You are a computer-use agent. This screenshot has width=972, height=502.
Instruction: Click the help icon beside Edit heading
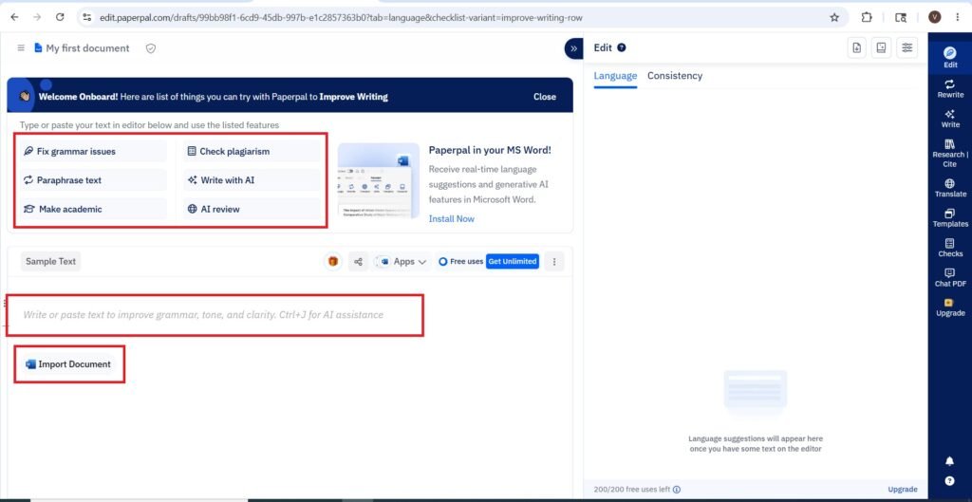pos(621,47)
